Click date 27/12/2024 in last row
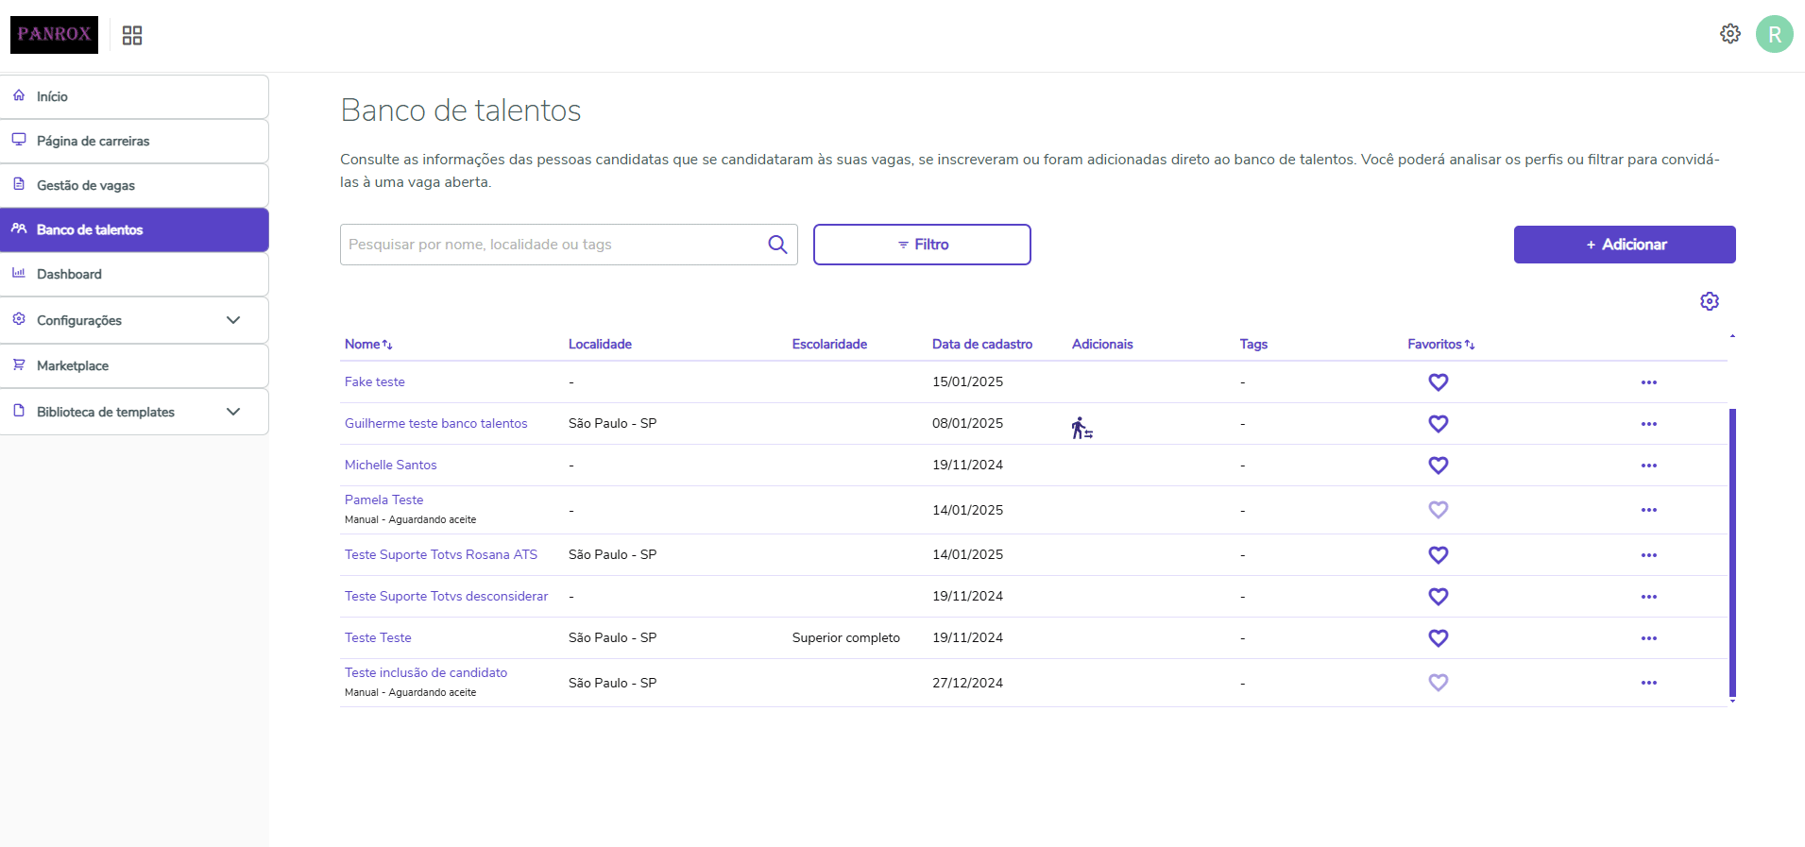1805x847 pixels. [967, 683]
